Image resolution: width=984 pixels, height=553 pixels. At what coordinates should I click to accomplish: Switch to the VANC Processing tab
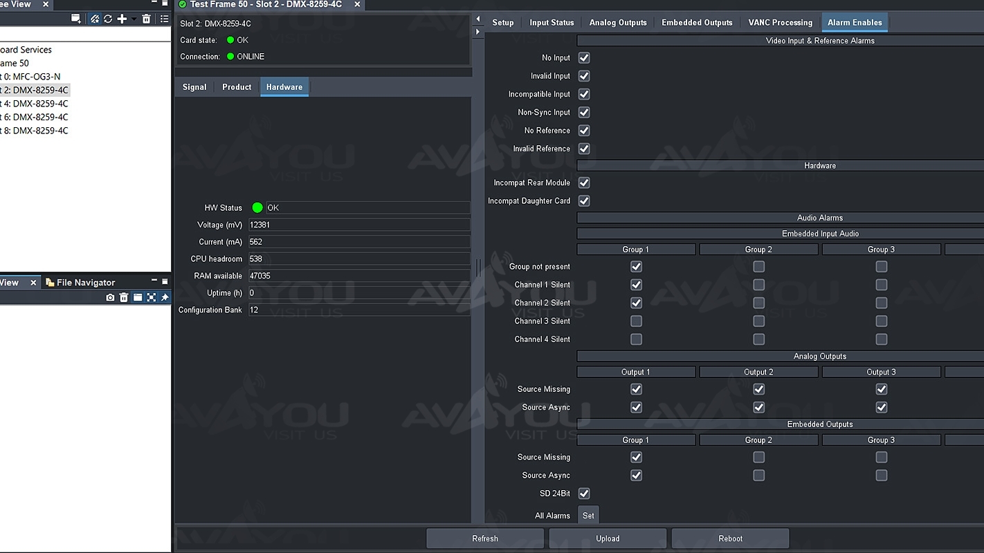[x=780, y=23]
